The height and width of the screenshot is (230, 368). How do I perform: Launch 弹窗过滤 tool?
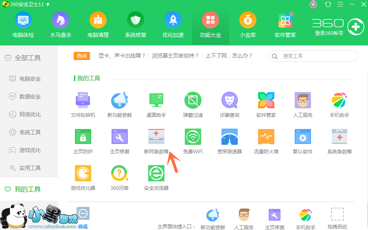pos(193,105)
